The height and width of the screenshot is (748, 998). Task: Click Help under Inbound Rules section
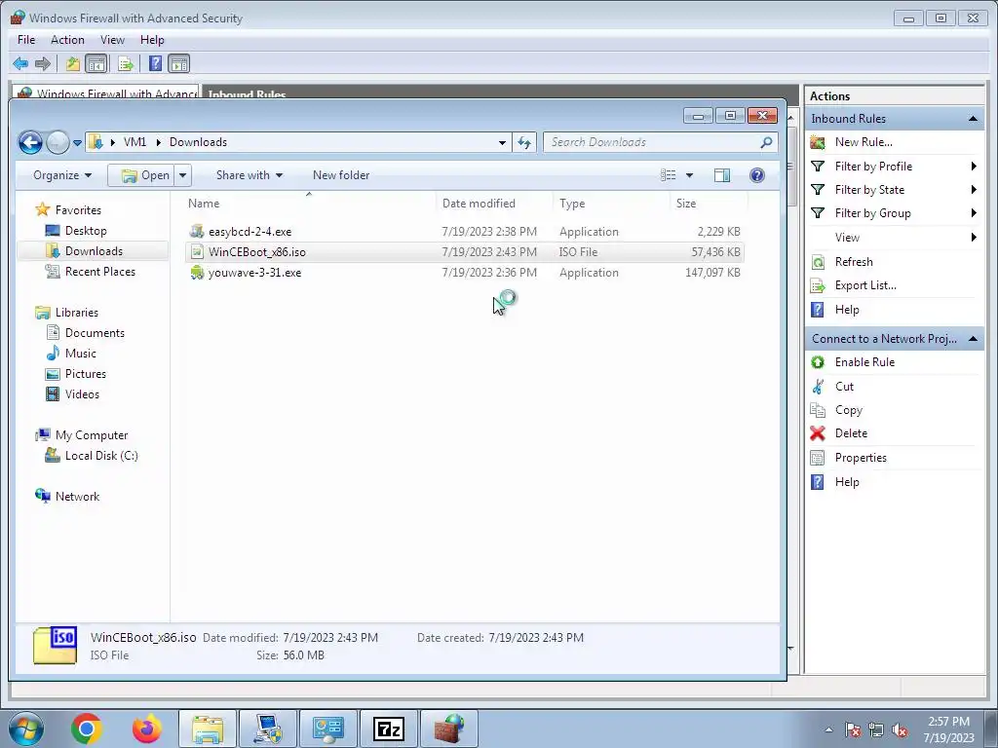(847, 310)
